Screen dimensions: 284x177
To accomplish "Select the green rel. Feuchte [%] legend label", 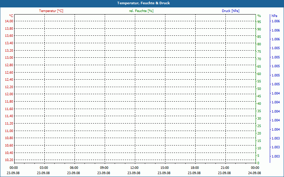I will point(141,11).
